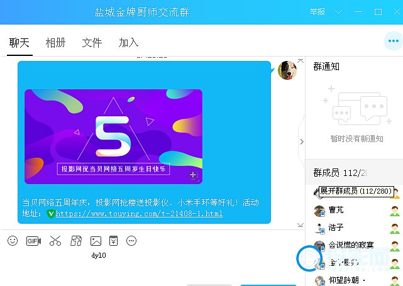Insert a picture using image icon

coord(96,241)
